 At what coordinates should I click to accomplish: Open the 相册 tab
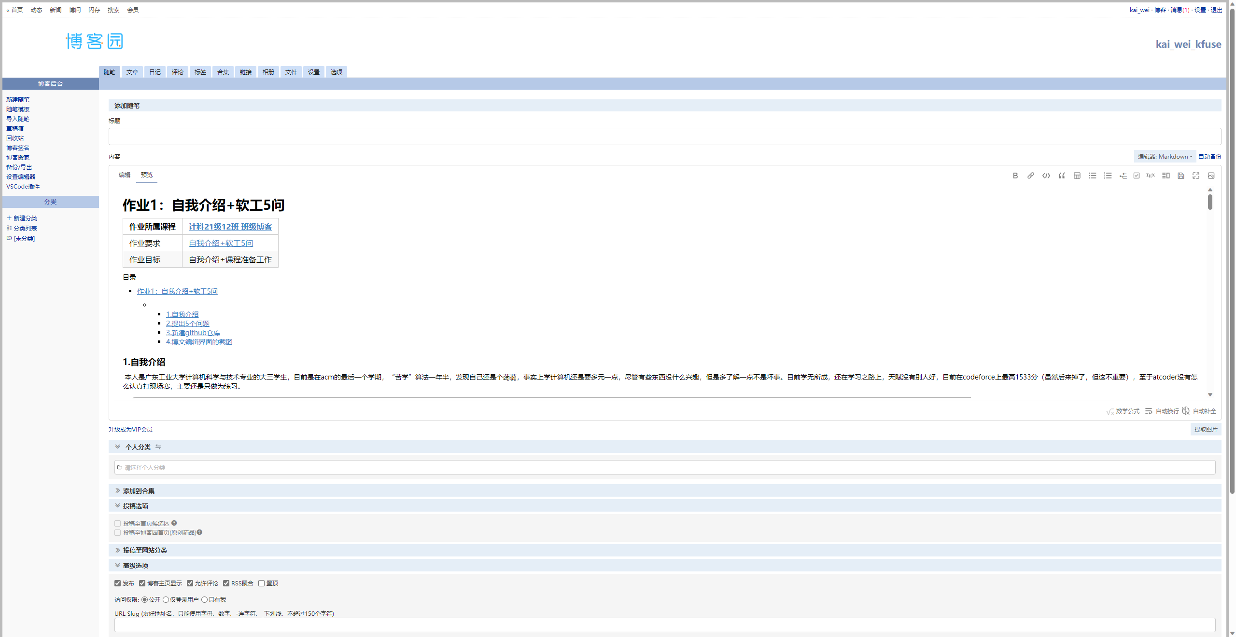[268, 72]
